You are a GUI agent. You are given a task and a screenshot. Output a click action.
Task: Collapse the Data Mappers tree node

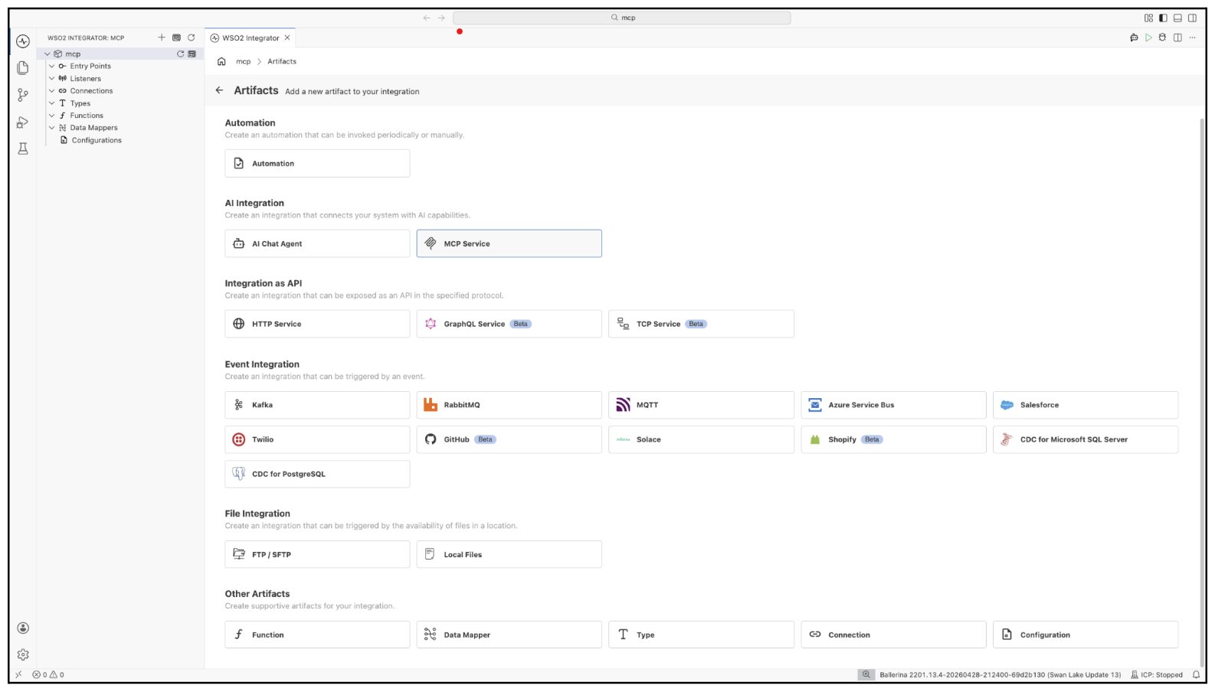click(52, 128)
